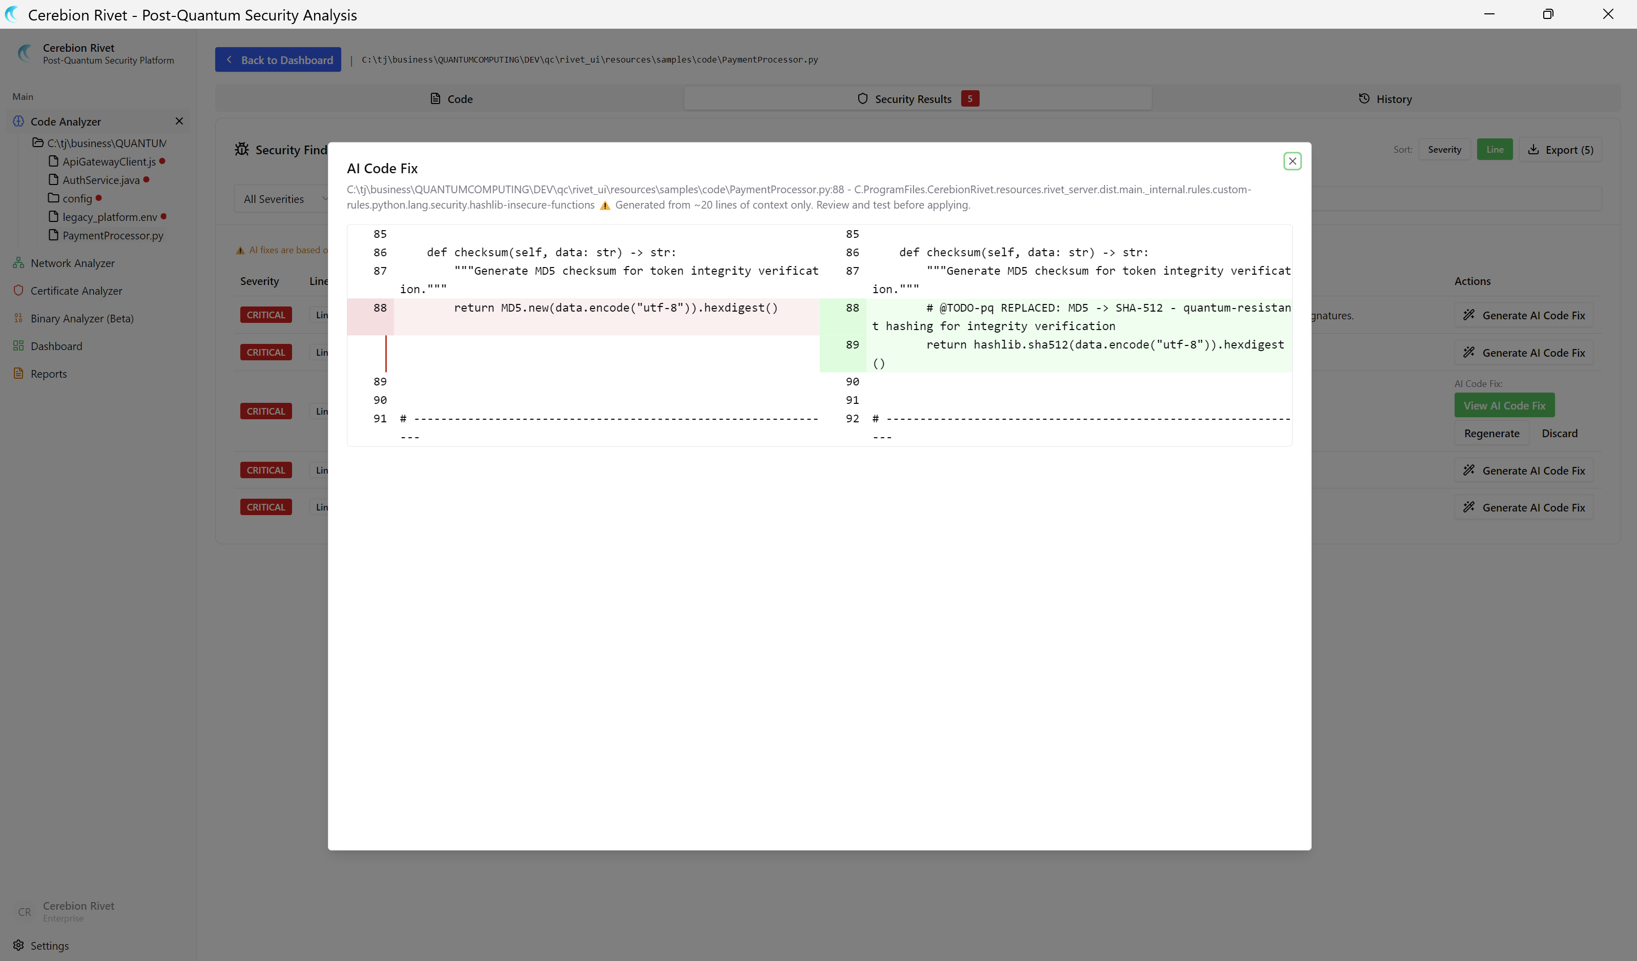Click the Code Analyzer brain icon
The height and width of the screenshot is (961, 1637).
pyautogui.click(x=18, y=121)
